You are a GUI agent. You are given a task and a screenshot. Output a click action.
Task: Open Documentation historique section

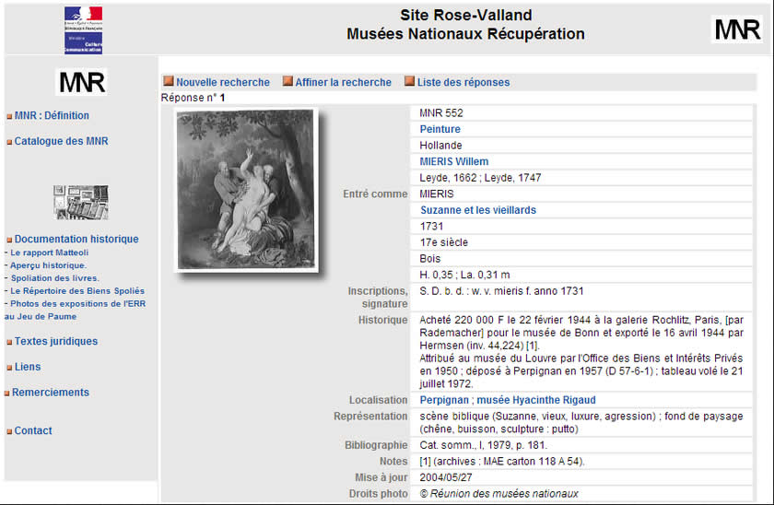tap(76, 239)
